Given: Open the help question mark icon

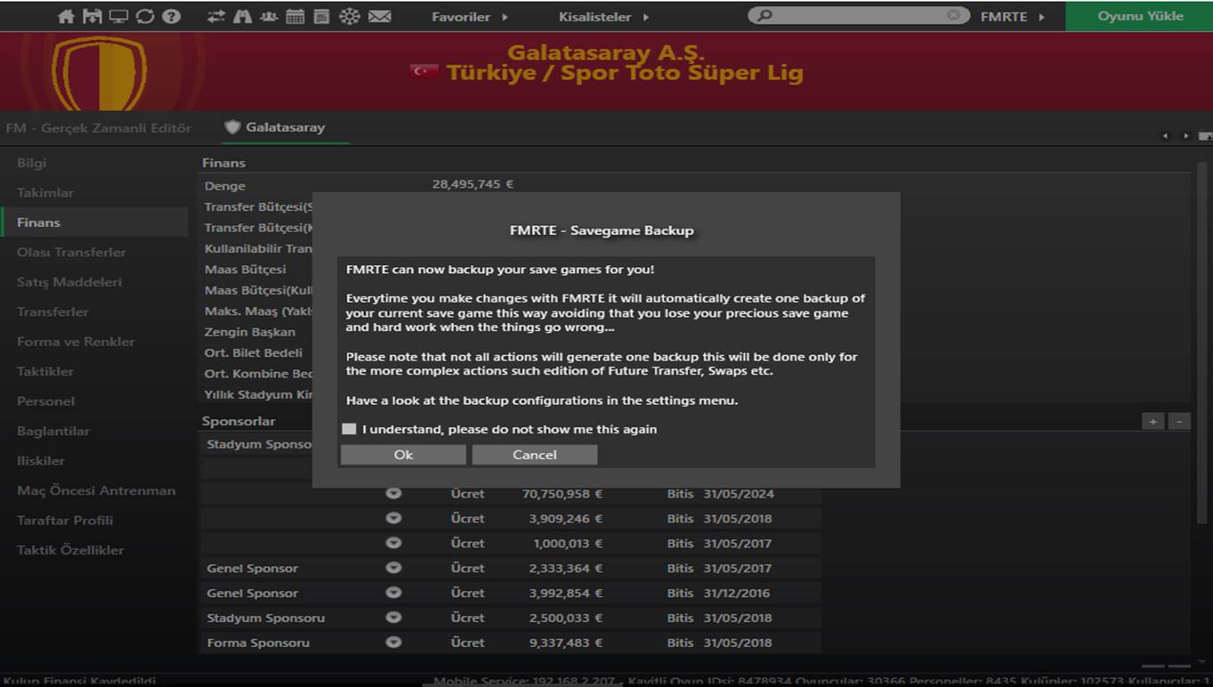Looking at the screenshot, I should click(172, 16).
